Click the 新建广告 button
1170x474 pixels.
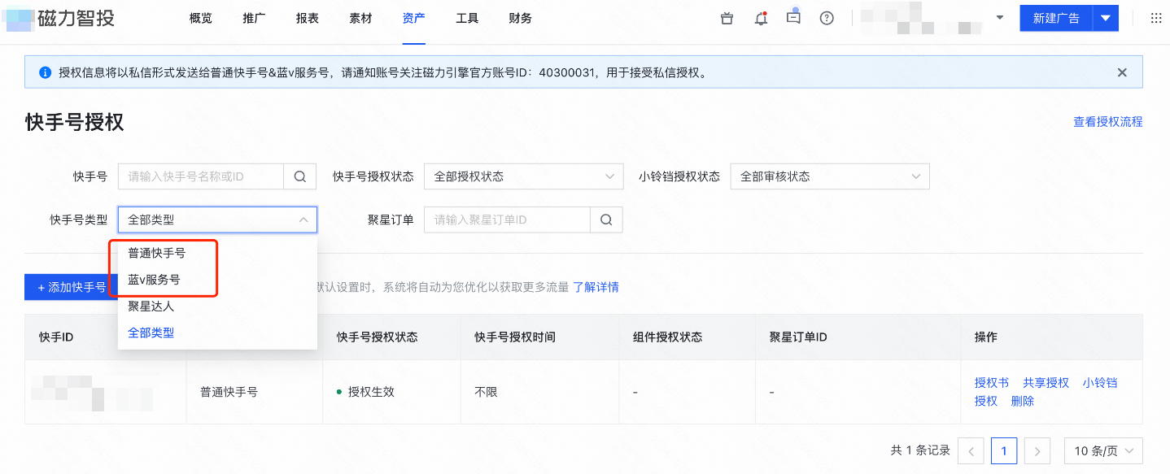click(x=1055, y=17)
